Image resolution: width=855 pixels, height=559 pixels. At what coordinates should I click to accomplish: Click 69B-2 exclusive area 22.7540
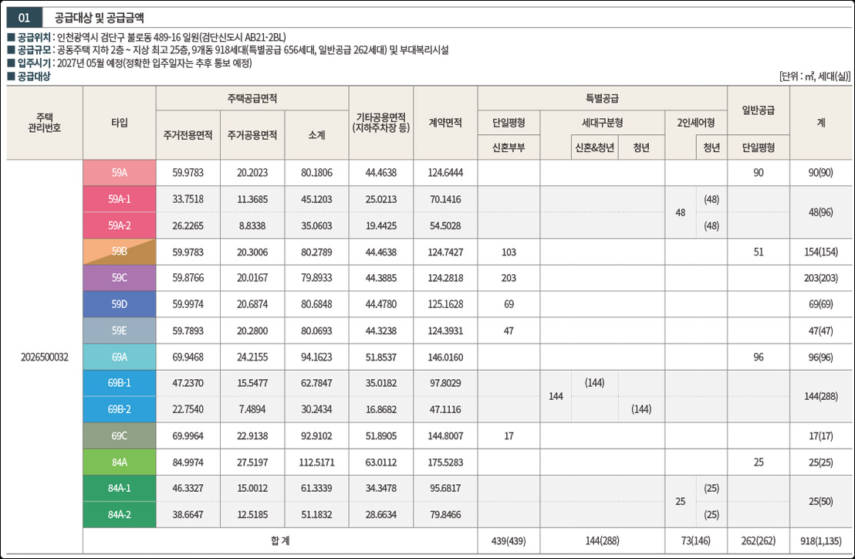[x=188, y=409]
